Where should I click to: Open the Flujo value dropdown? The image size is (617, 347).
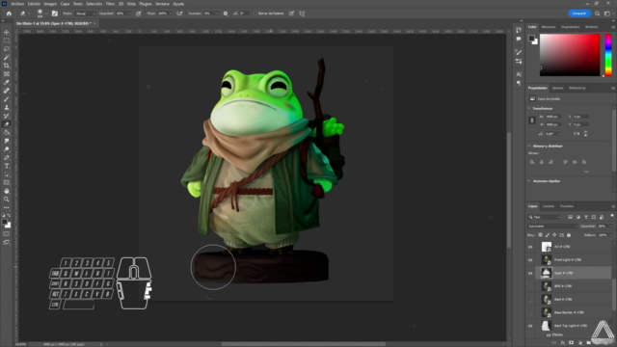click(171, 13)
